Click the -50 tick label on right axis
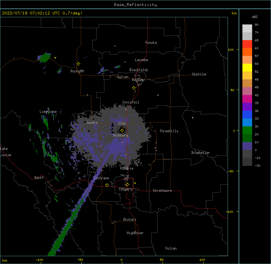 point(231,171)
